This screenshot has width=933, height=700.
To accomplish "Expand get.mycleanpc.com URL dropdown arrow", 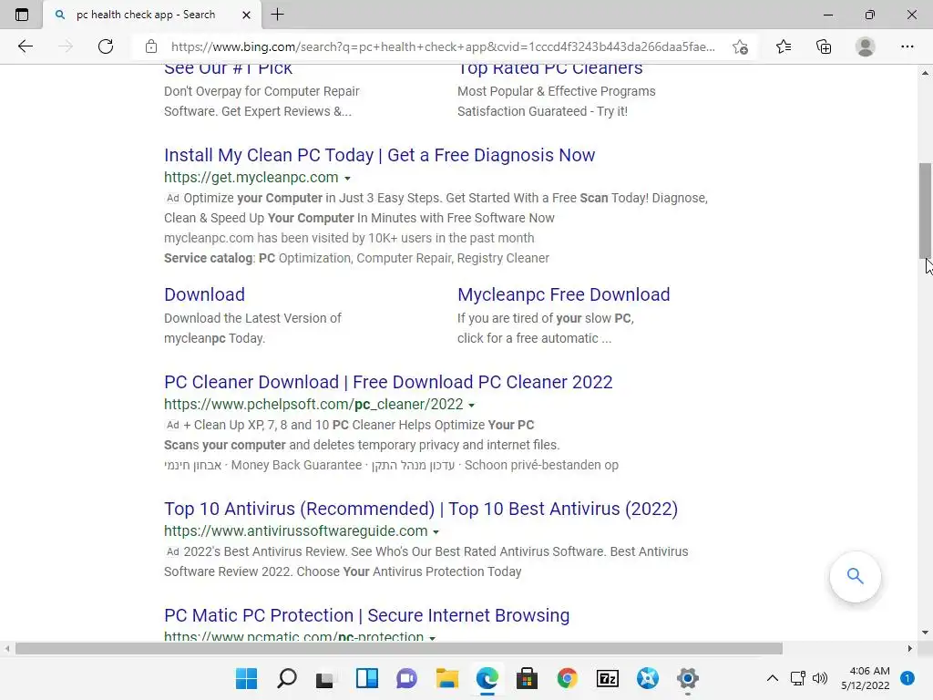I will pyautogui.click(x=347, y=178).
